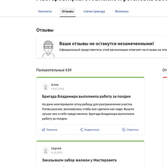Switch to Схема проезда tab

94,11
